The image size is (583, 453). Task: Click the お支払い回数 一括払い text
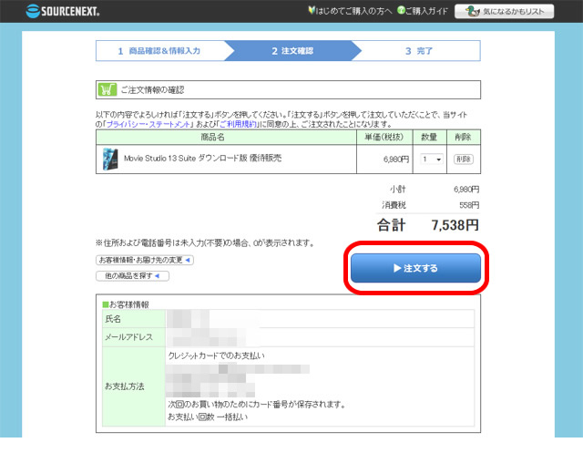point(208,417)
